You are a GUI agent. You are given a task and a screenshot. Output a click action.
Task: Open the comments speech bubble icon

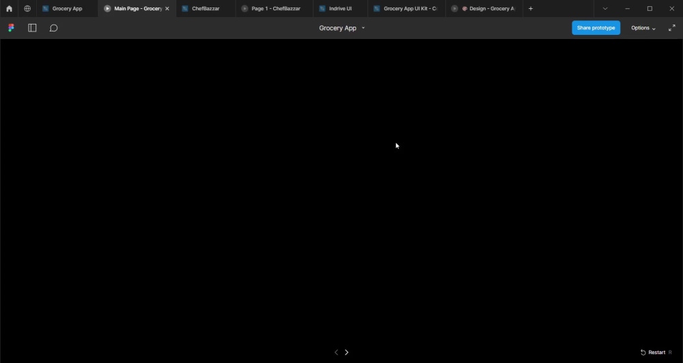point(53,28)
